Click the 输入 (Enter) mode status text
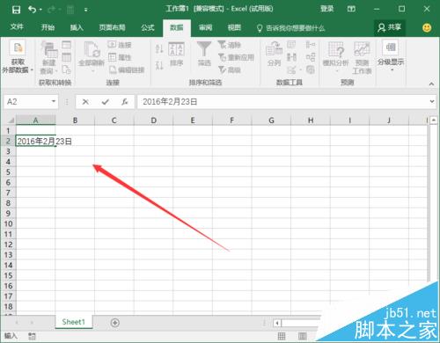This screenshot has width=440, height=343. [11, 336]
